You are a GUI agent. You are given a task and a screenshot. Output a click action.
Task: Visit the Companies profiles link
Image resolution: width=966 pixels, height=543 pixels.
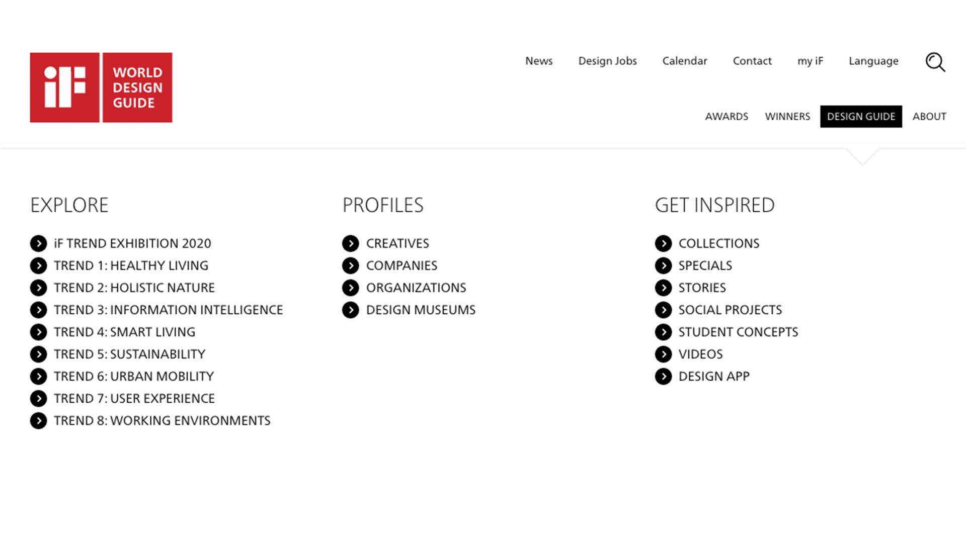tap(401, 265)
